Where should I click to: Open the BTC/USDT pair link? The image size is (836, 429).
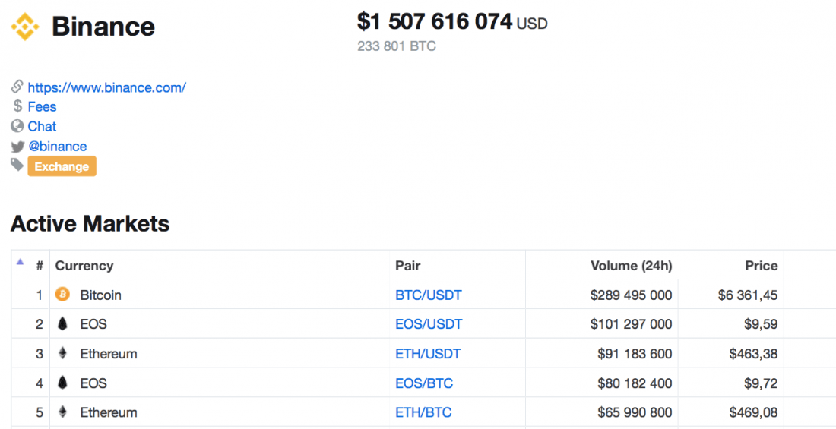(429, 295)
